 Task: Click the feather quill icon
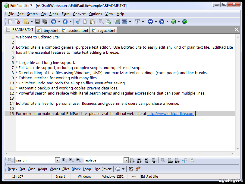coord(138,169)
